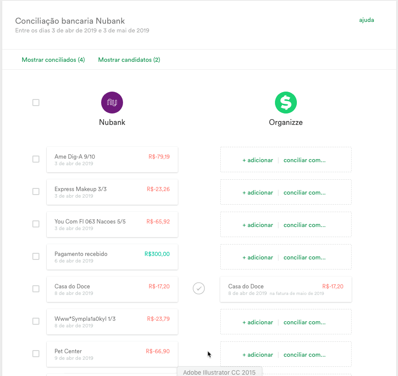Click the reconciled checkmark icon for Casa do Doce
The width and height of the screenshot is (398, 376).
point(199,288)
